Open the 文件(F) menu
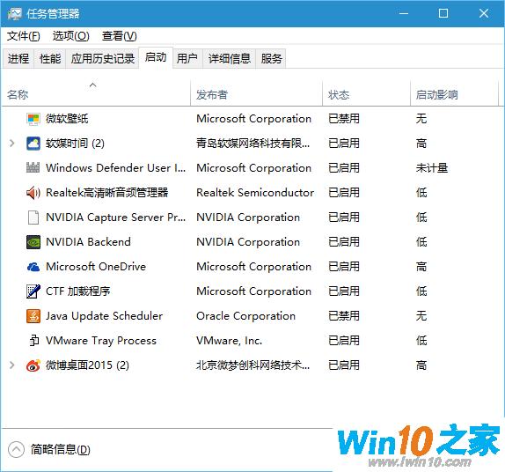 23,36
